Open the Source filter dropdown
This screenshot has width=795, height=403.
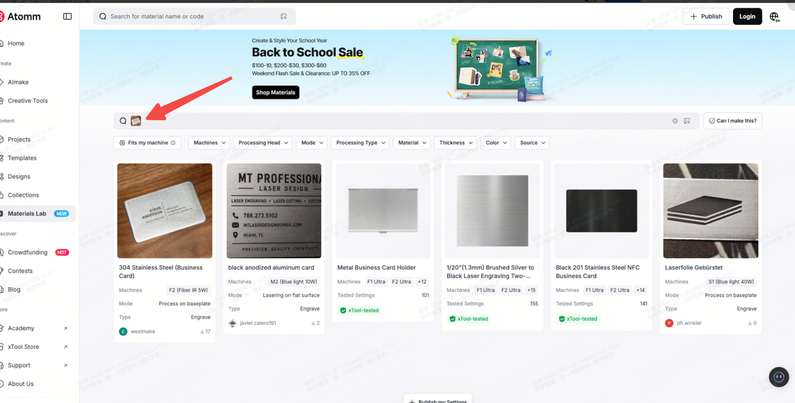[x=532, y=143]
